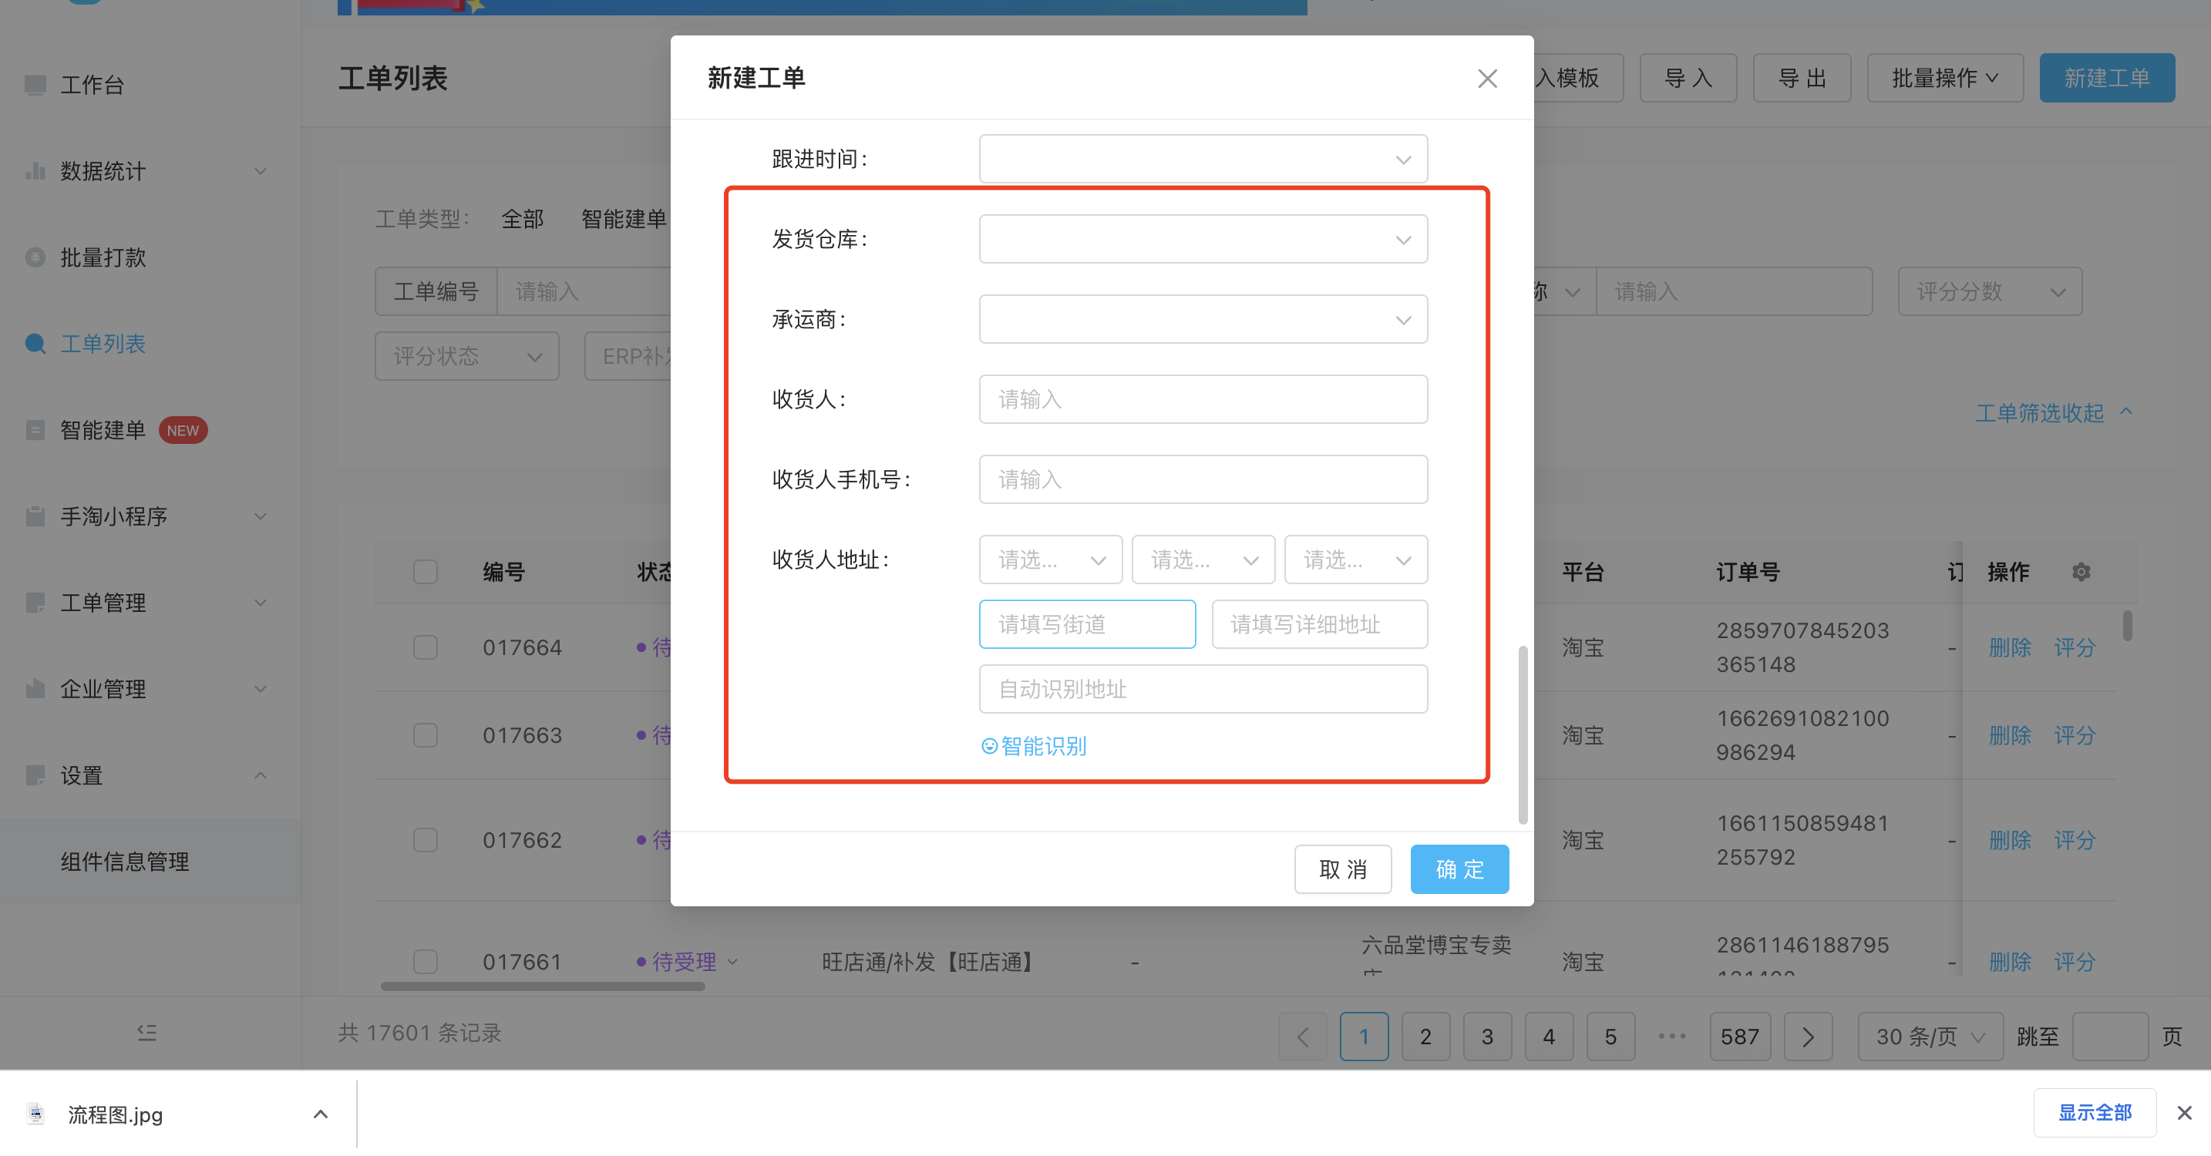The height and width of the screenshot is (1156, 2211).
Task: Click the 工作台 sidebar icon
Action: tap(35, 85)
